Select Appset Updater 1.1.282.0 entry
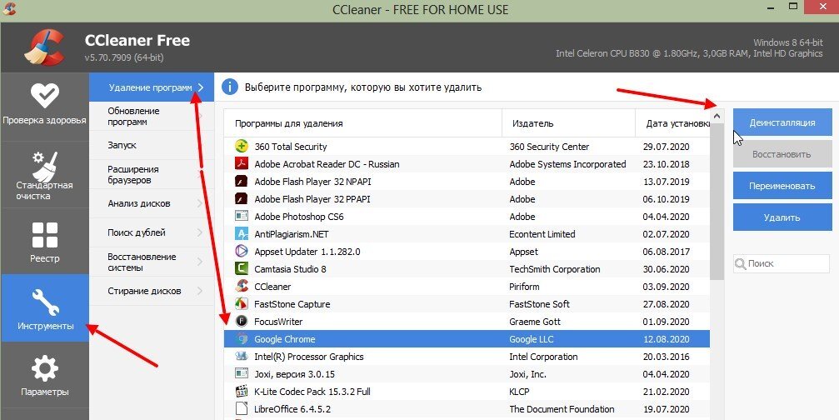Viewport: 839px width, 420px height. (467, 252)
